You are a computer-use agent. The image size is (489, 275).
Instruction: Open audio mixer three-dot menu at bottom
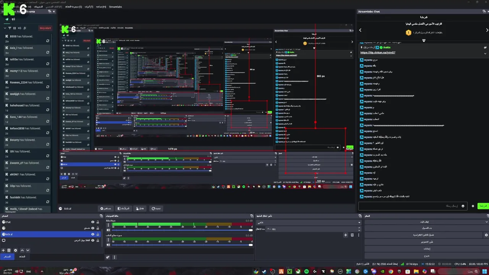(x=114, y=257)
